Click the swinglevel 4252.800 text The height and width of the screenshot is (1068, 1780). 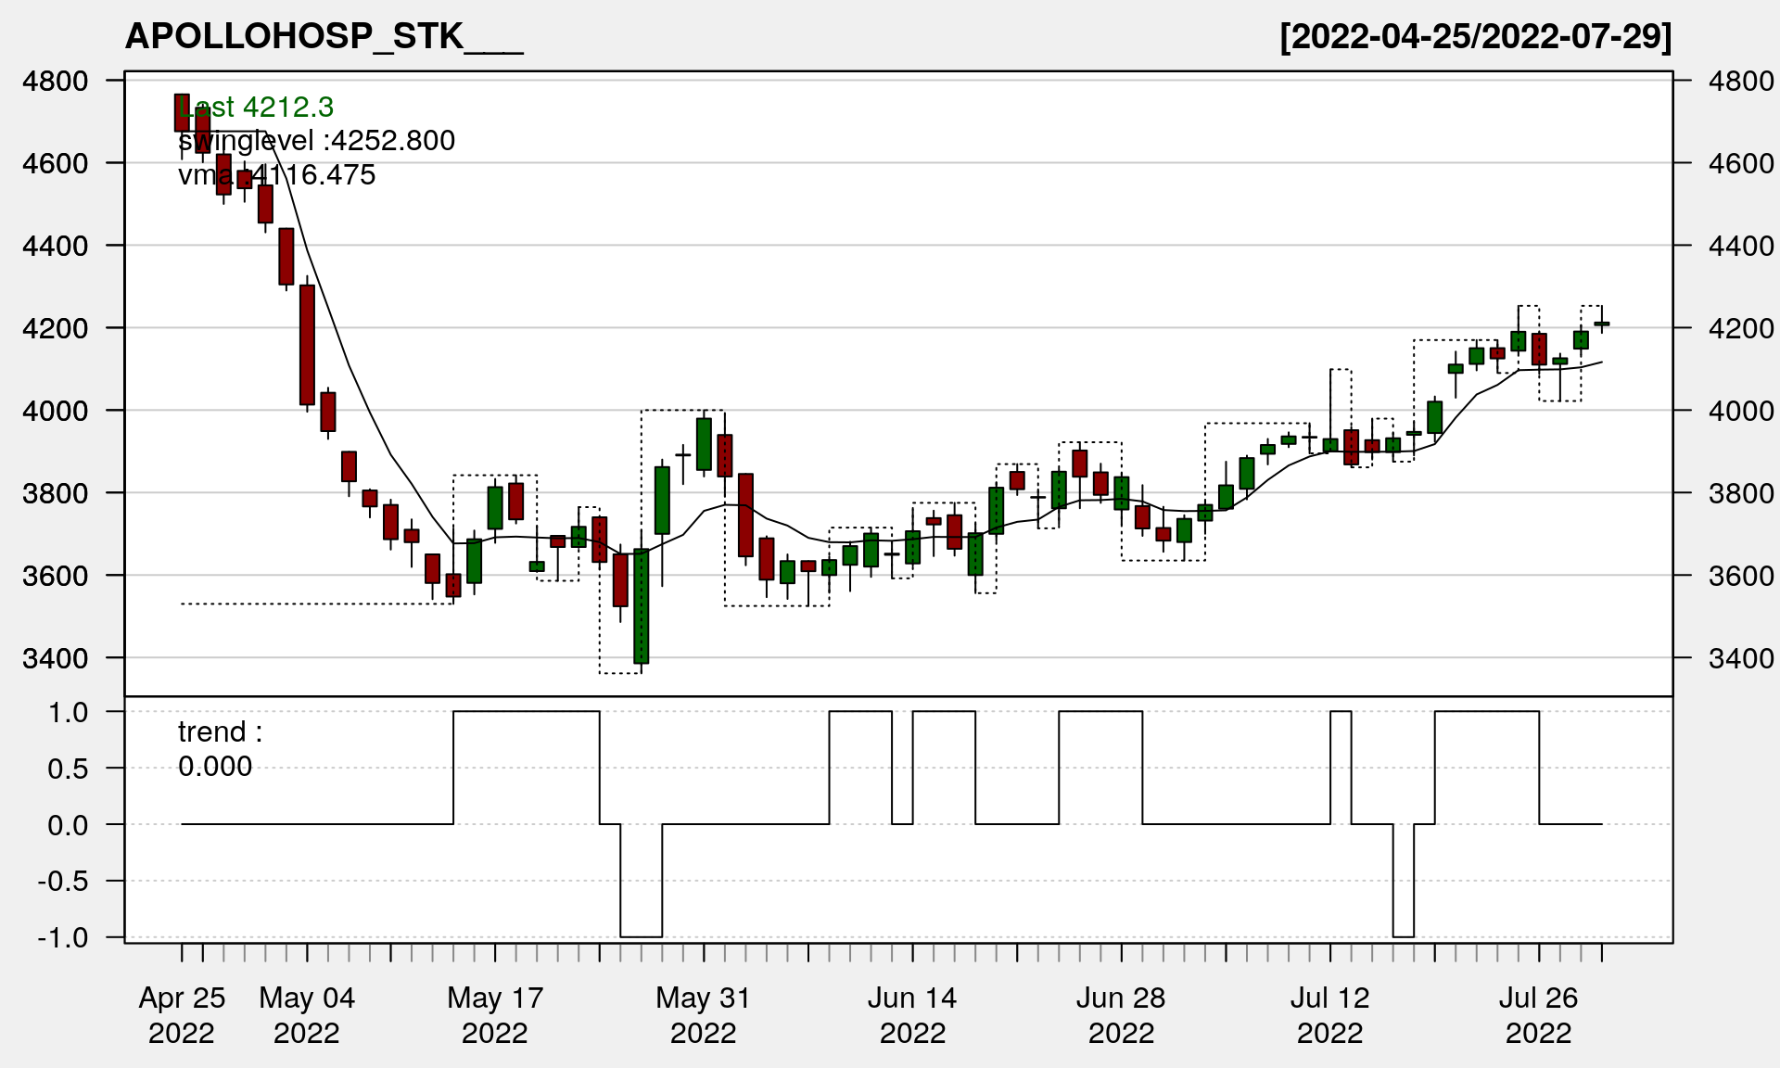316,141
